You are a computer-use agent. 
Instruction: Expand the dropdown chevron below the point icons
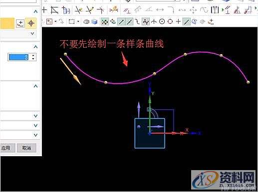32,34
